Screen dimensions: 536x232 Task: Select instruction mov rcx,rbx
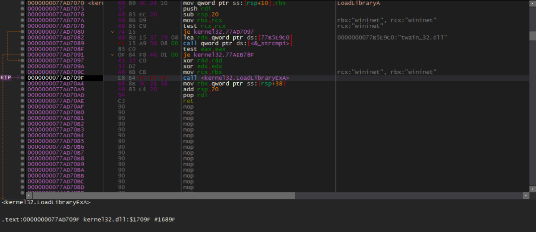pyautogui.click(x=202, y=72)
